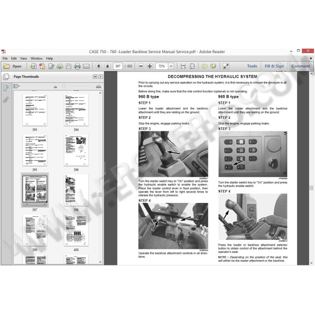Screen dimensions: 315x315
Task: Click the document scrollbar down arrow
Action: point(311,263)
